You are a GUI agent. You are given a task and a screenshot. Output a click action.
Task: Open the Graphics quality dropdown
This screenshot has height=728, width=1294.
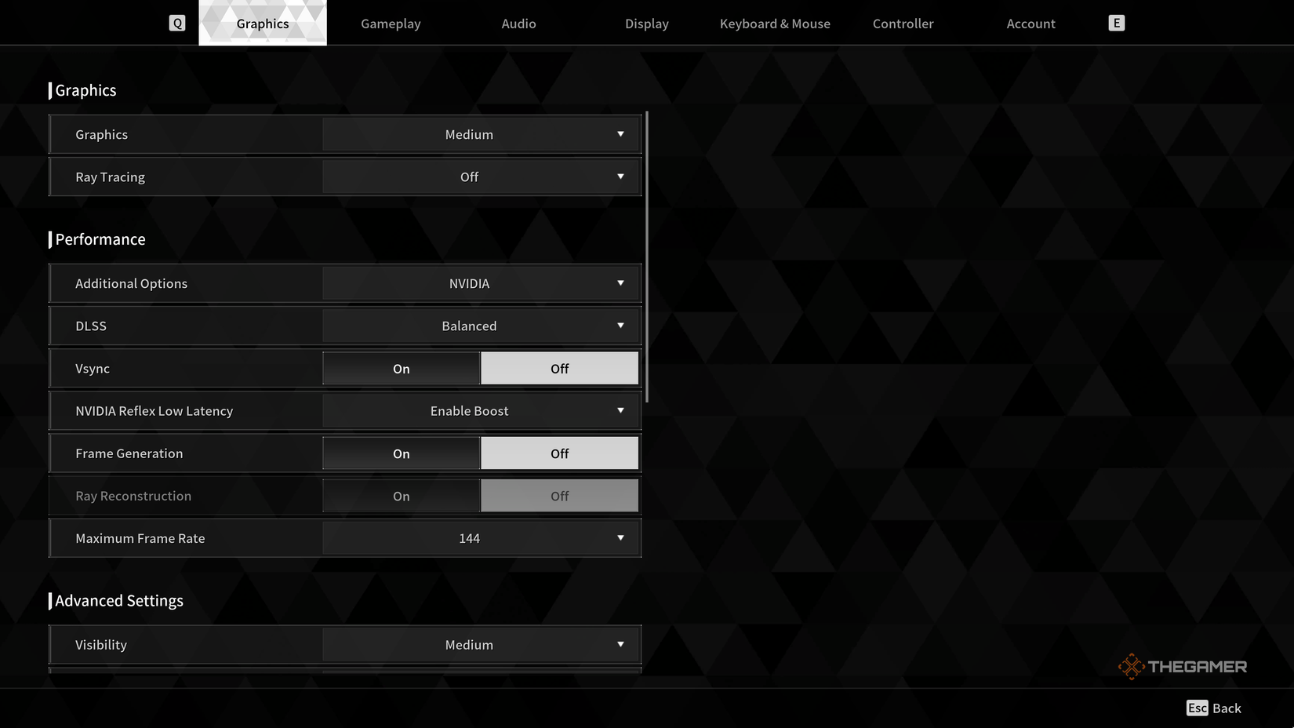[481, 134]
